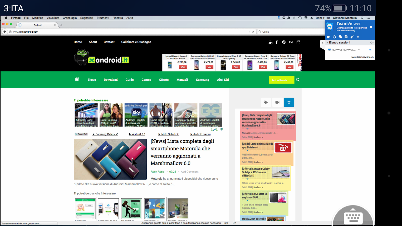Image resolution: width=402 pixels, height=226 pixels.
Task: Click the TeamViewer icon in the macOS menu bar
Action: 279,18
